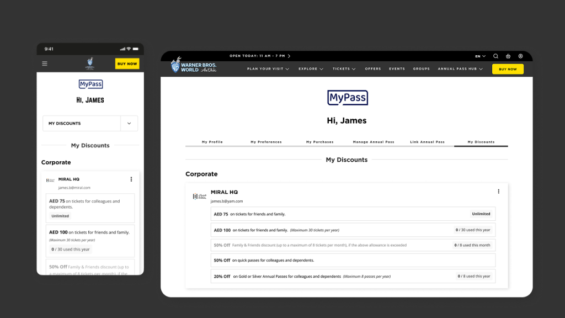Viewport: 565px width, 318px height.
Task: Open EN language dropdown
Action: (481, 56)
